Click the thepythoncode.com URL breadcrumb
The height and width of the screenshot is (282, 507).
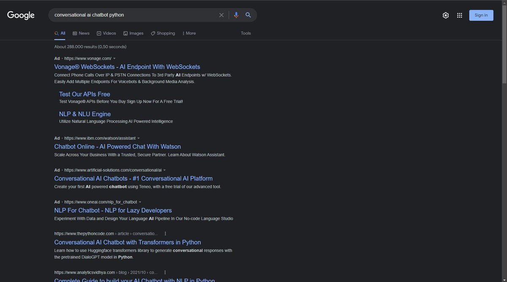click(106, 234)
